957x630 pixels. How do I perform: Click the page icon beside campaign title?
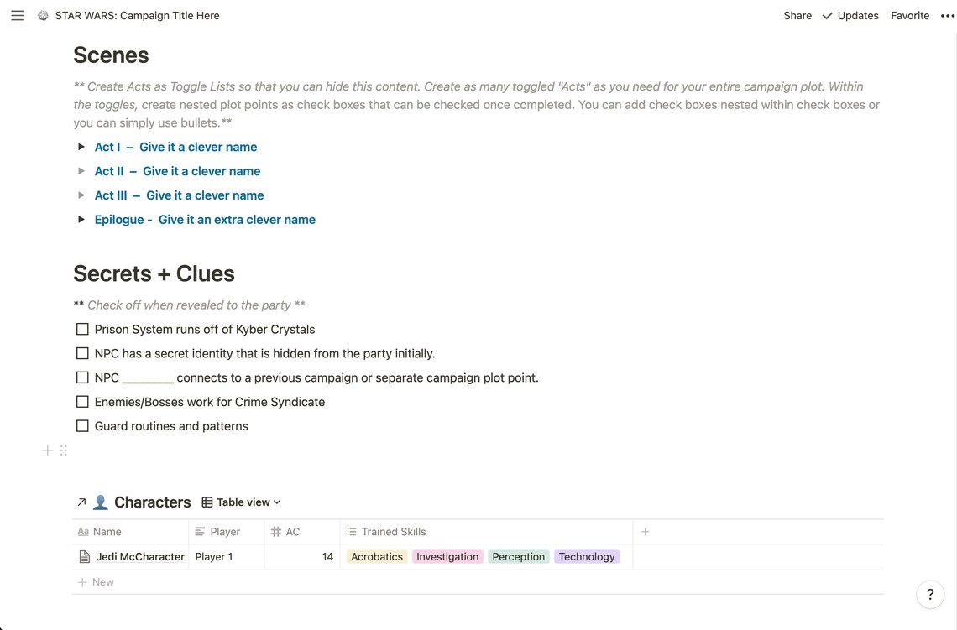point(43,16)
